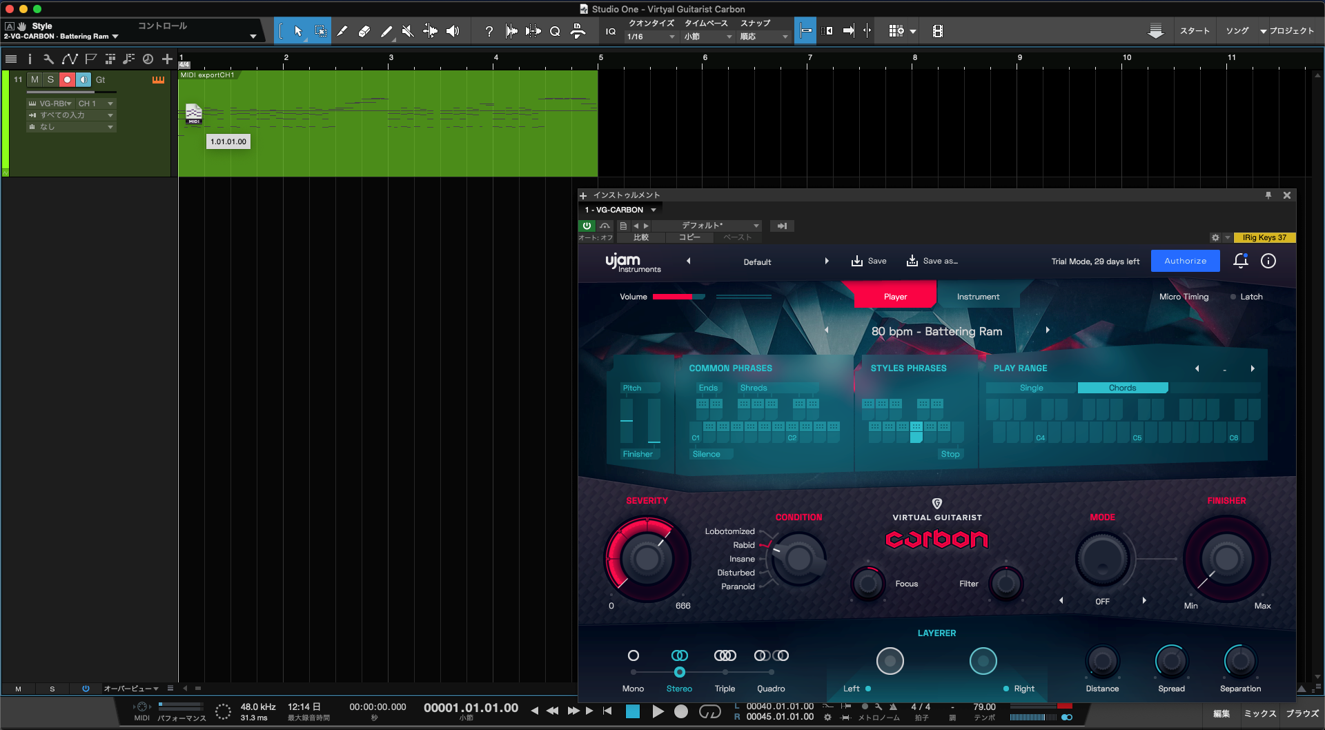The image size is (1325, 730).
Task: Open instrument window gear settings
Action: pos(1215,237)
